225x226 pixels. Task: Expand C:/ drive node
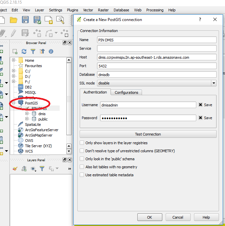point(13,70)
